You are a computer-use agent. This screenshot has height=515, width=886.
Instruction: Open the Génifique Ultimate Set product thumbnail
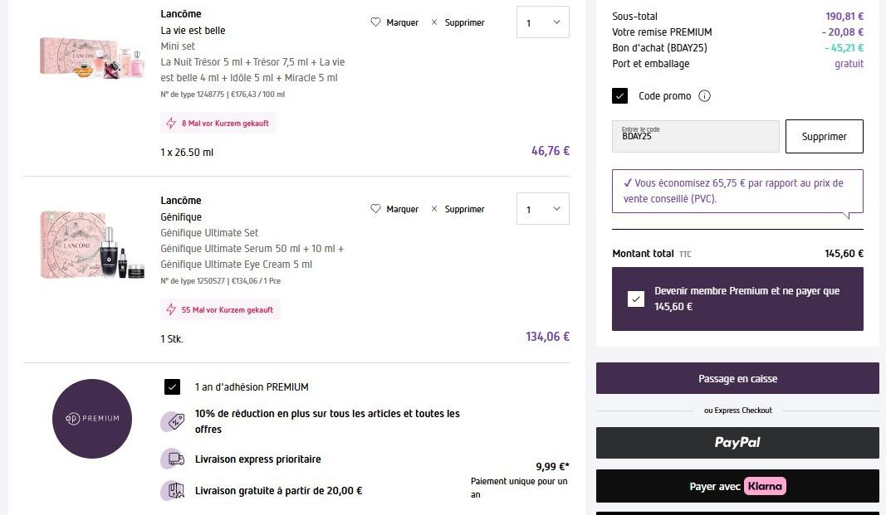tap(93, 245)
